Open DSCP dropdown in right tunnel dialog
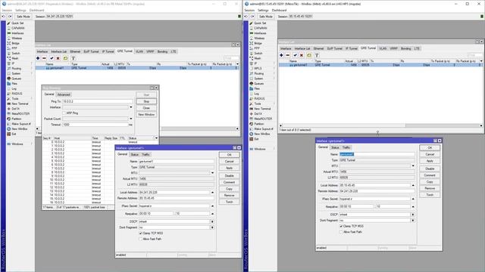The image size is (485, 272). pyautogui.click(x=413, y=215)
